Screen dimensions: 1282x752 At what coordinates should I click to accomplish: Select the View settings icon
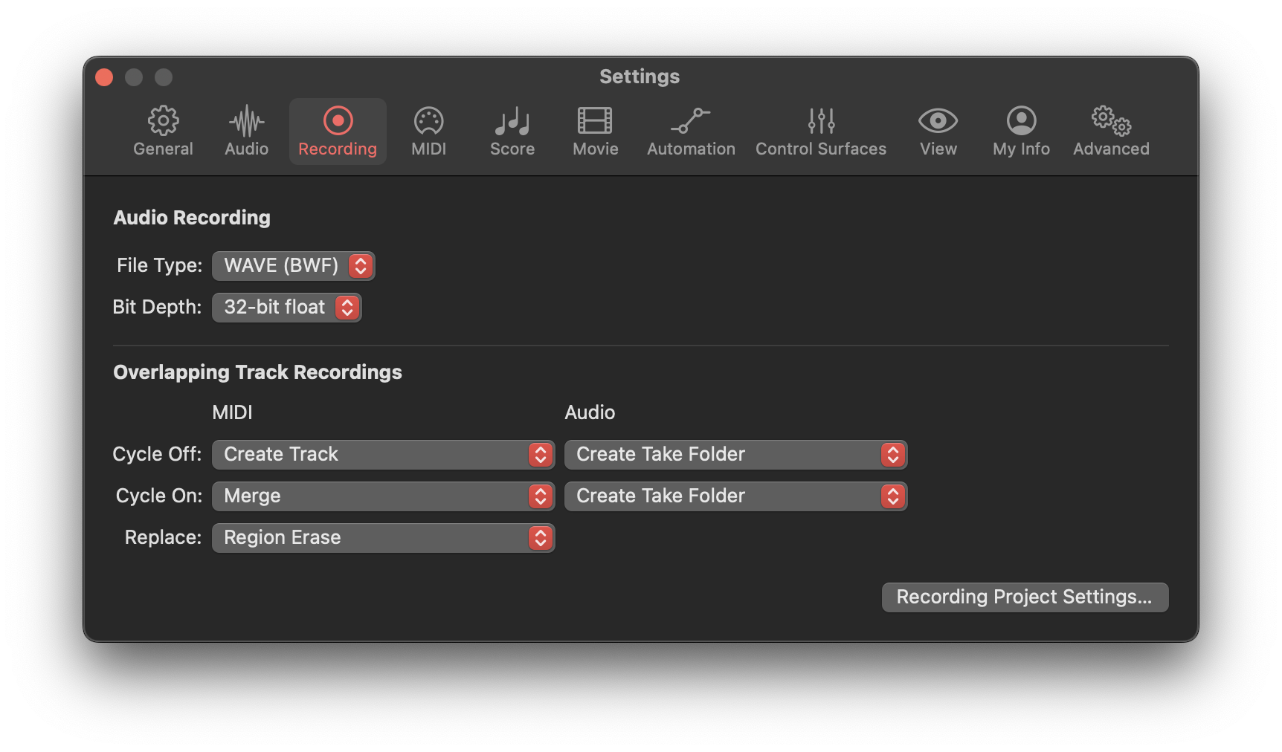click(937, 132)
